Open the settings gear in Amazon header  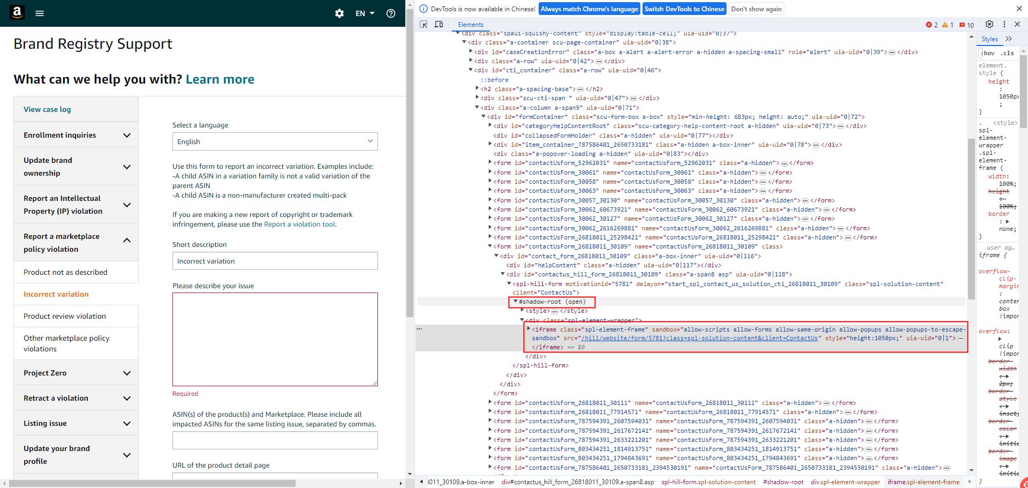tap(339, 13)
